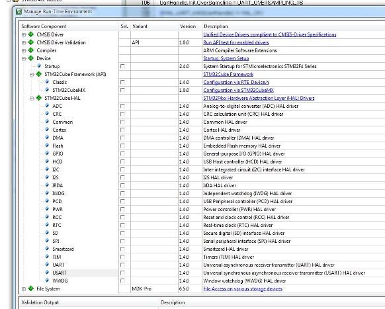Expand the CMSIS Driver Validation node

point(24,43)
